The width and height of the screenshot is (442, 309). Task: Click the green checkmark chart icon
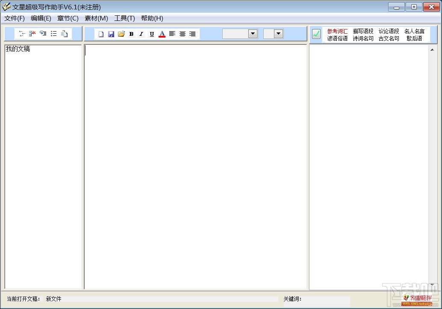pos(316,34)
